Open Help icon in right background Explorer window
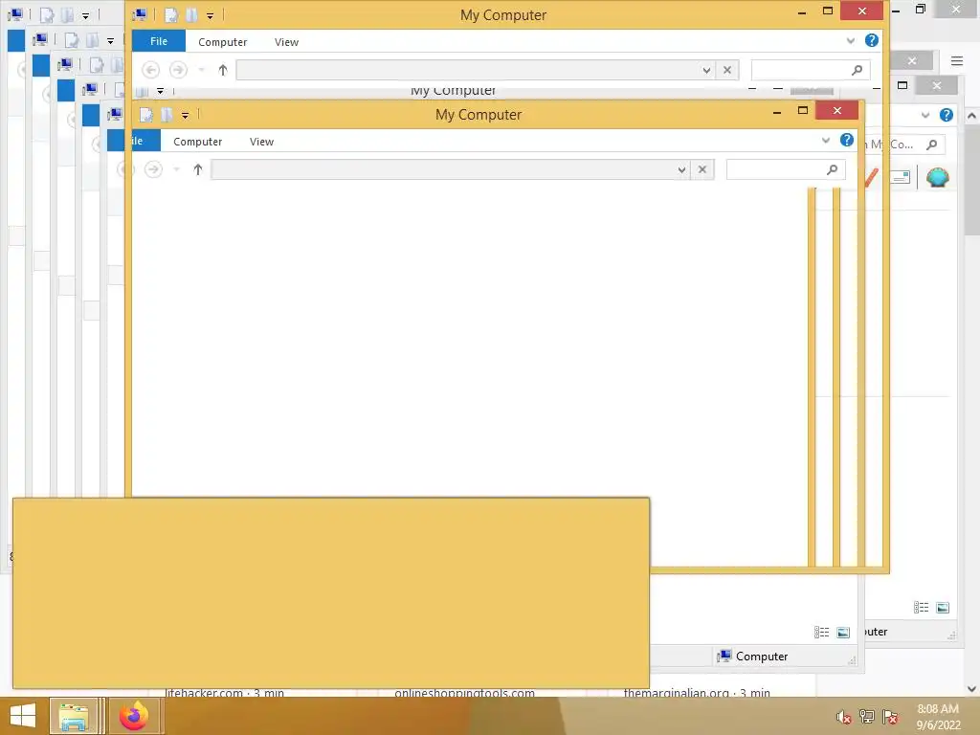980x735 pixels. [x=947, y=115]
